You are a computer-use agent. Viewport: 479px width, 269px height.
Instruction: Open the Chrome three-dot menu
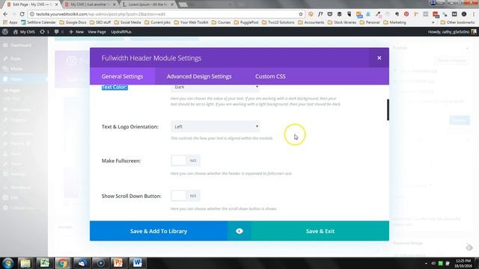474,14
